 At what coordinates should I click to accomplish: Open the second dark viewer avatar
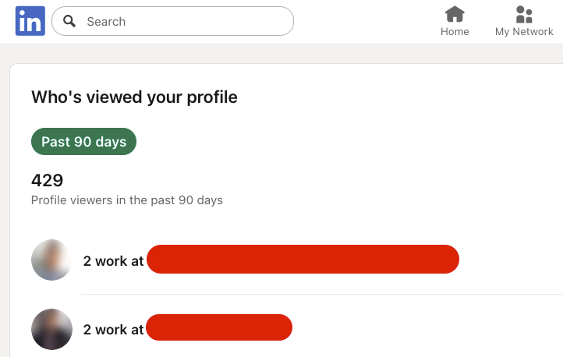pyautogui.click(x=51, y=329)
